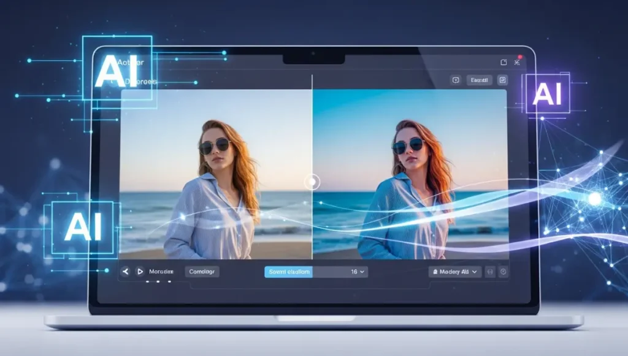The height and width of the screenshot is (356, 628).
Task: Select the back arrow navigation icon
Action: (x=126, y=271)
